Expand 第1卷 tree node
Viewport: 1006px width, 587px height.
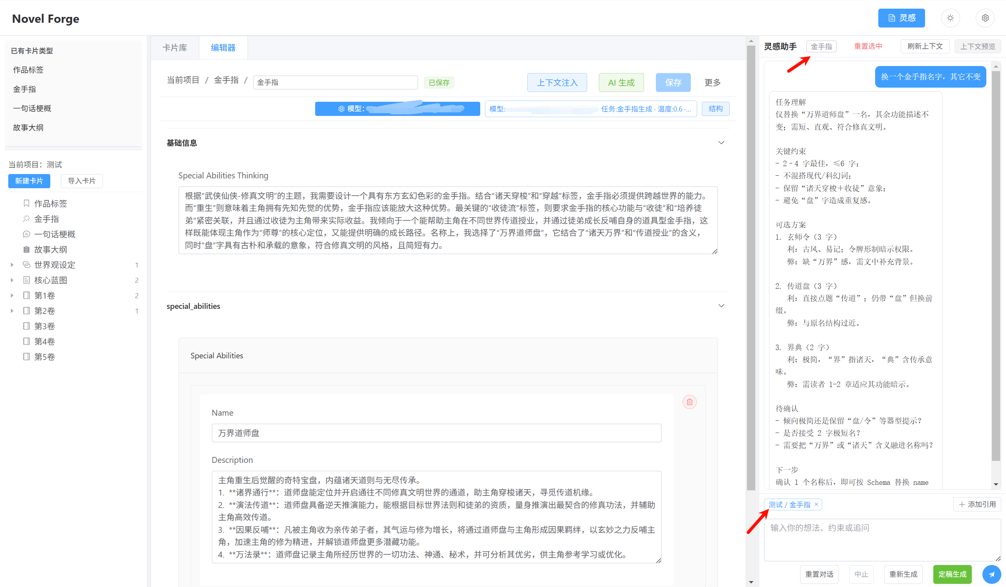(12, 295)
